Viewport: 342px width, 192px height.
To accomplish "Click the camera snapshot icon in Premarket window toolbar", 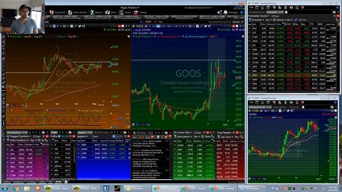I will click(291, 7).
